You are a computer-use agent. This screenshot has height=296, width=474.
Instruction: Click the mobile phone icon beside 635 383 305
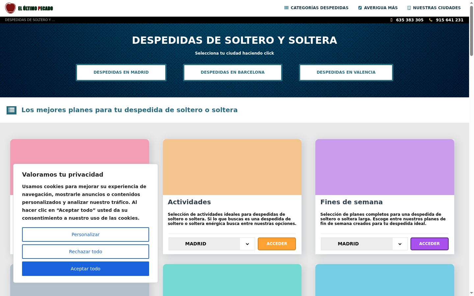coord(391,20)
